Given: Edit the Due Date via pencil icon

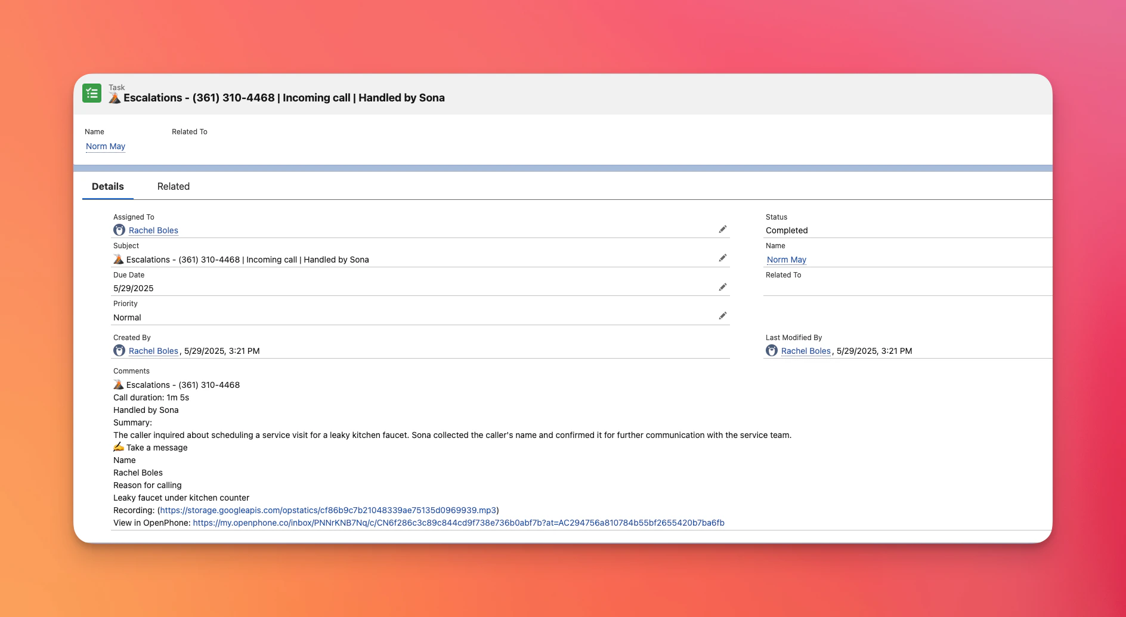Looking at the screenshot, I should (722, 287).
